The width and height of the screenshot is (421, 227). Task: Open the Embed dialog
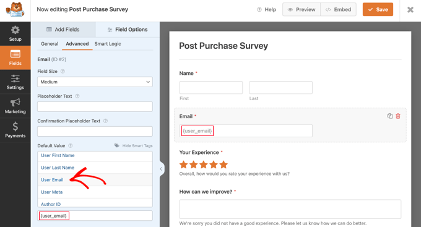tap(338, 10)
